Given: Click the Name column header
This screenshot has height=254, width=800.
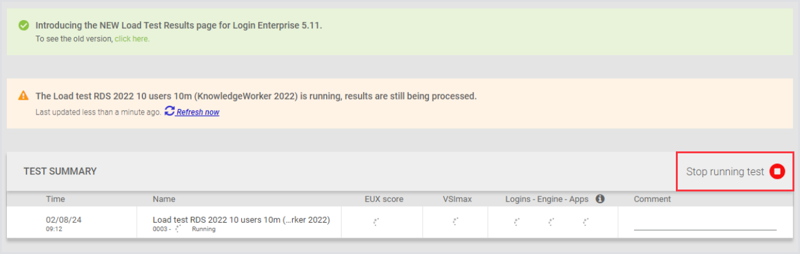Looking at the screenshot, I should 164,199.
